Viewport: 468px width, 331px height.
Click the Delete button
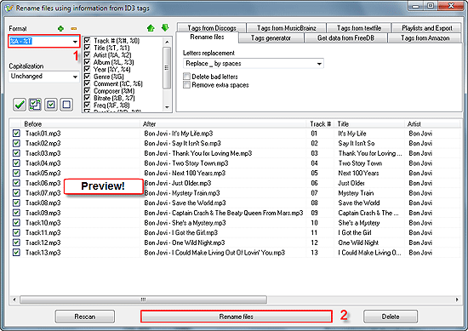[x=391, y=317]
